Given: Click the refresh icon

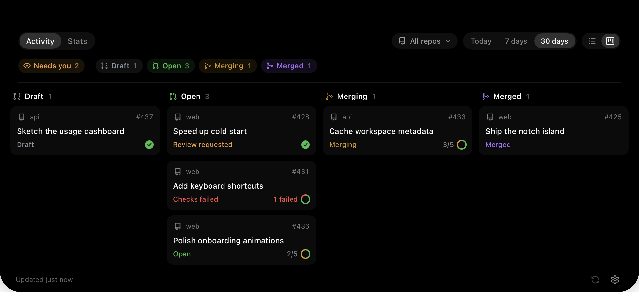Looking at the screenshot, I should point(595,280).
